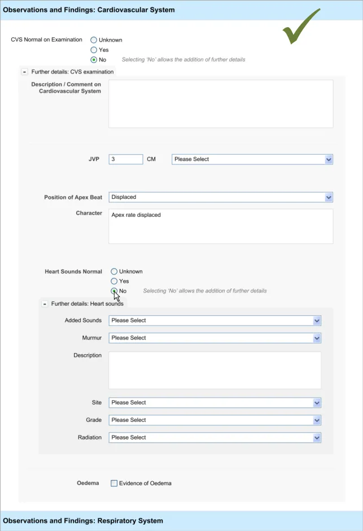This screenshot has width=363, height=531.
Task: Click the Description / Comment on Cardiovascular System box
Action: (220, 103)
